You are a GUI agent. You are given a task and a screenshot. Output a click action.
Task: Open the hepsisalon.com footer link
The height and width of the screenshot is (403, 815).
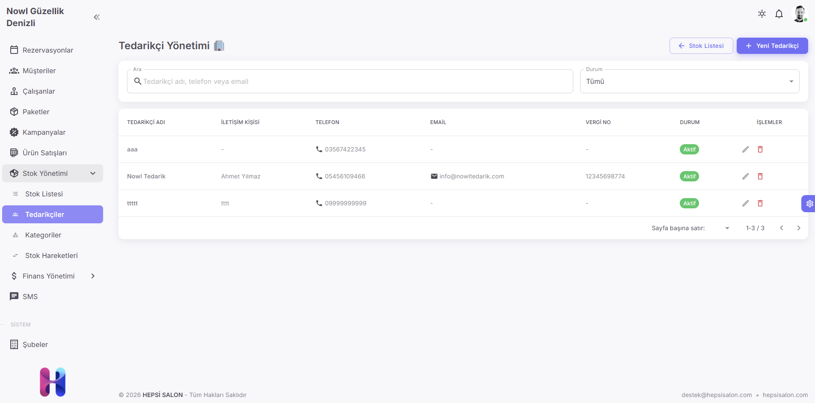pos(785,395)
